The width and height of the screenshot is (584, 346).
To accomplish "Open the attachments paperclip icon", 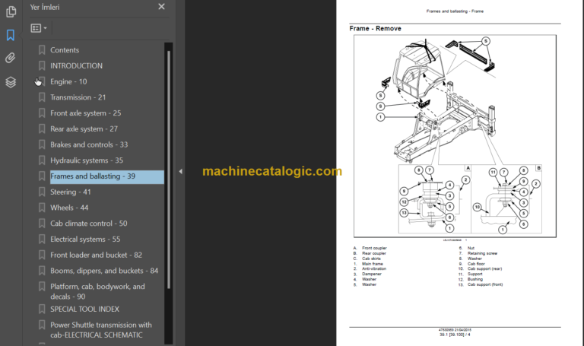I will click(x=11, y=58).
